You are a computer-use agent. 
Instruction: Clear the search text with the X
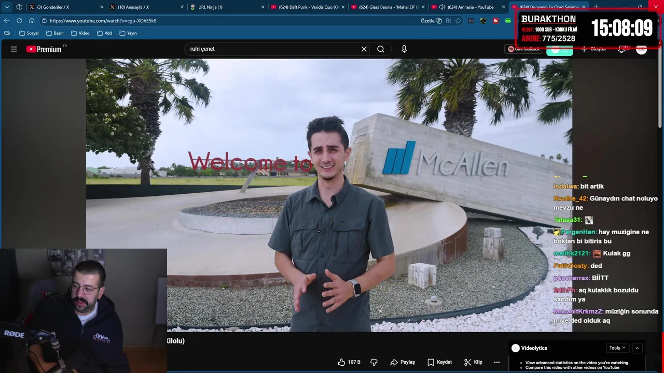[364, 49]
